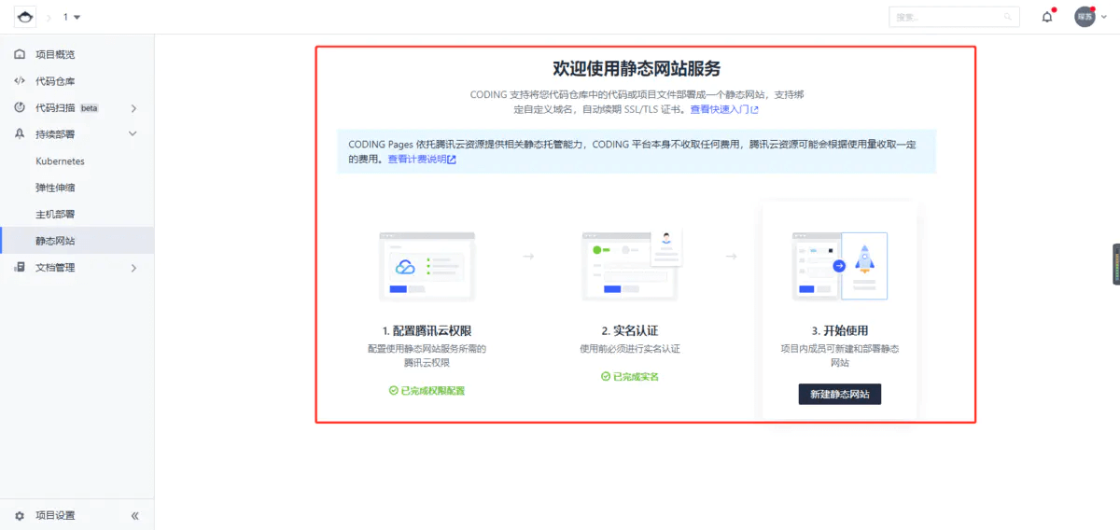Click the search magnifier icon
The height and width of the screenshot is (530, 1120).
[x=1008, y=17]
